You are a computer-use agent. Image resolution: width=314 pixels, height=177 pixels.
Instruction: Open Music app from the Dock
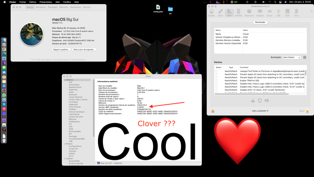click(4, 109)
